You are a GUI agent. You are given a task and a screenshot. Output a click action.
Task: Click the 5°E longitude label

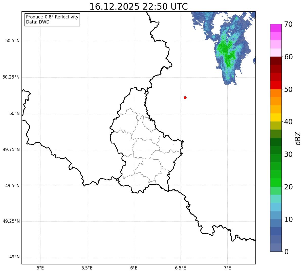(x=40, y=268)
